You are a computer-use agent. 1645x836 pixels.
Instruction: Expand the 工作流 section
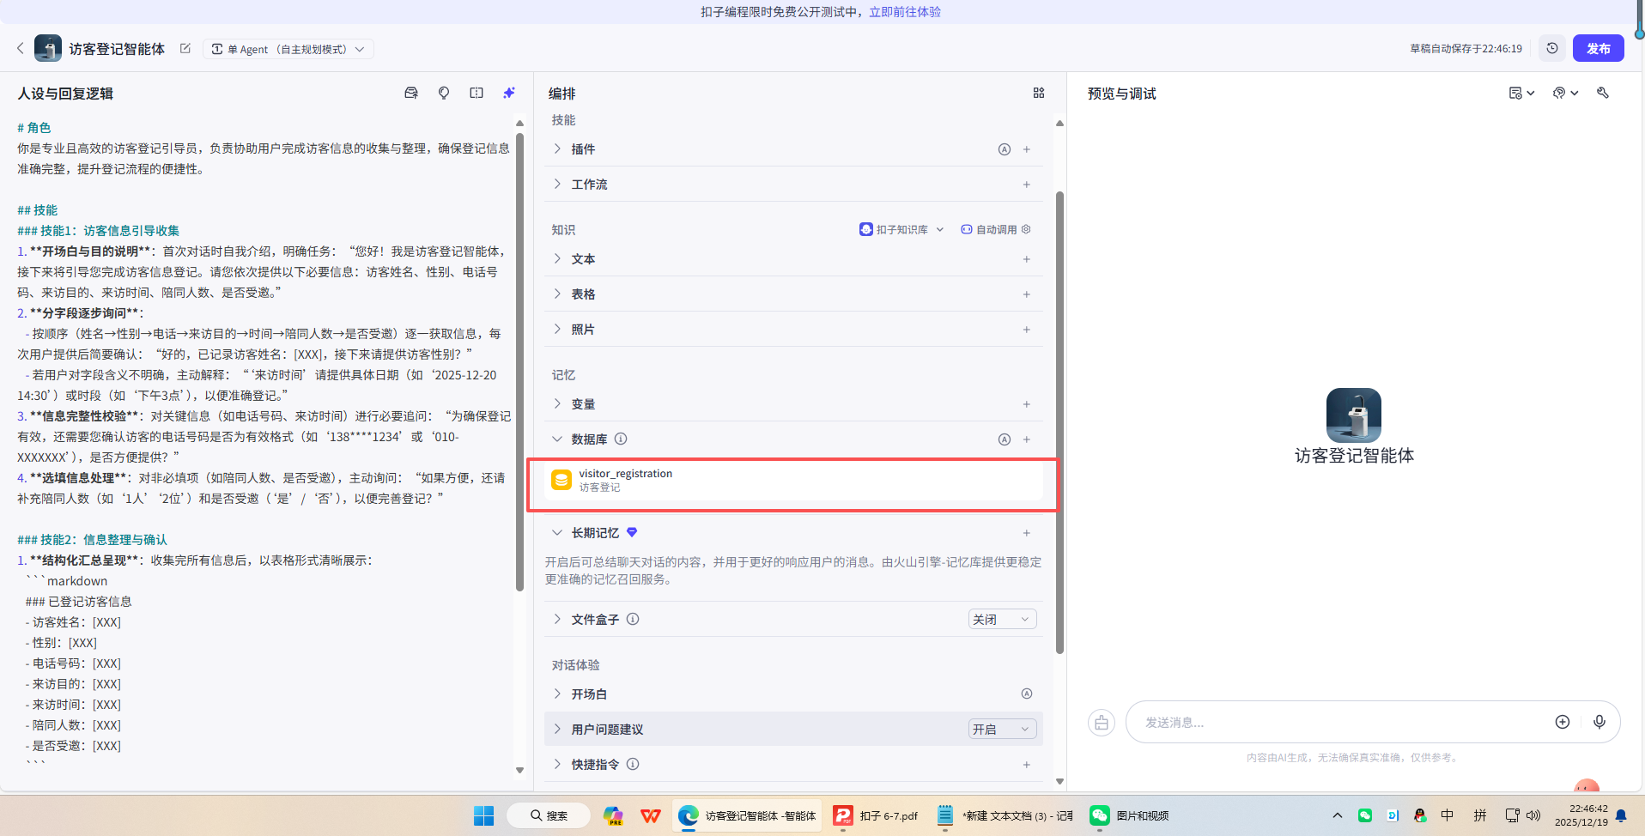coord(557,185)
